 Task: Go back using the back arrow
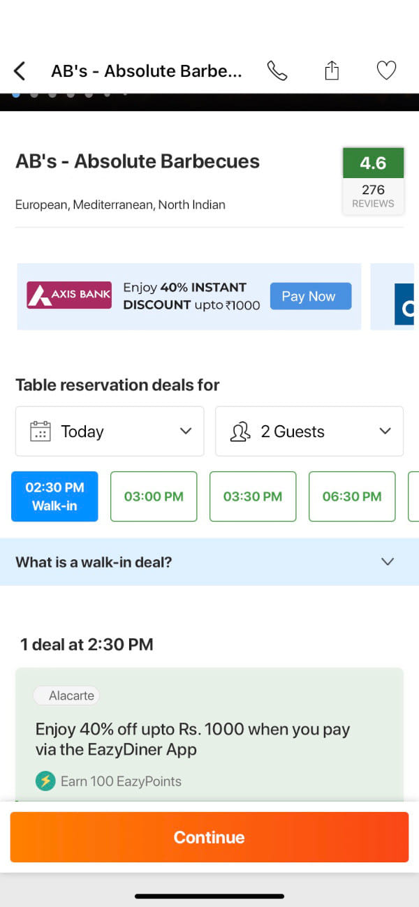pos(20,71)
